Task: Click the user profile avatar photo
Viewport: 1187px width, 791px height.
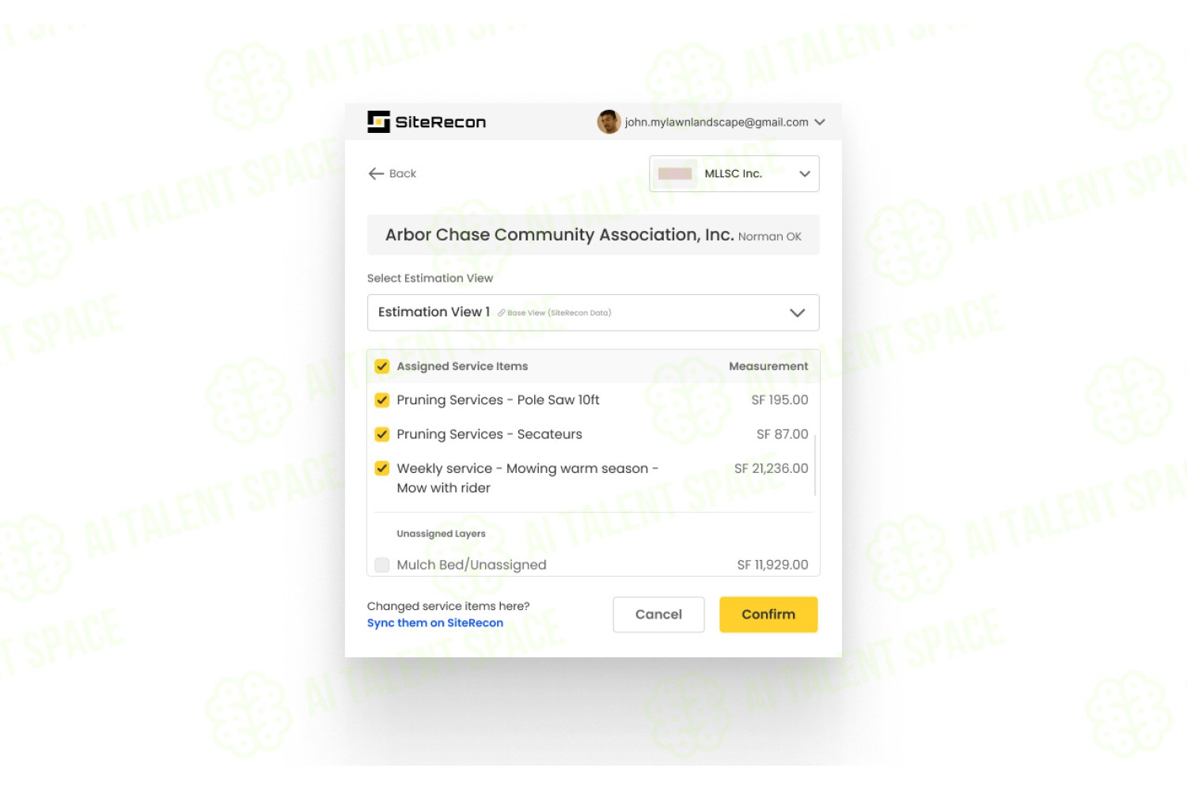Action: coord(609,122)
